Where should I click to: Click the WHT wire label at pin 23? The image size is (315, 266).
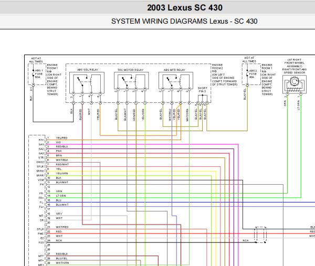pyautogui.click(x=59, y=236)
